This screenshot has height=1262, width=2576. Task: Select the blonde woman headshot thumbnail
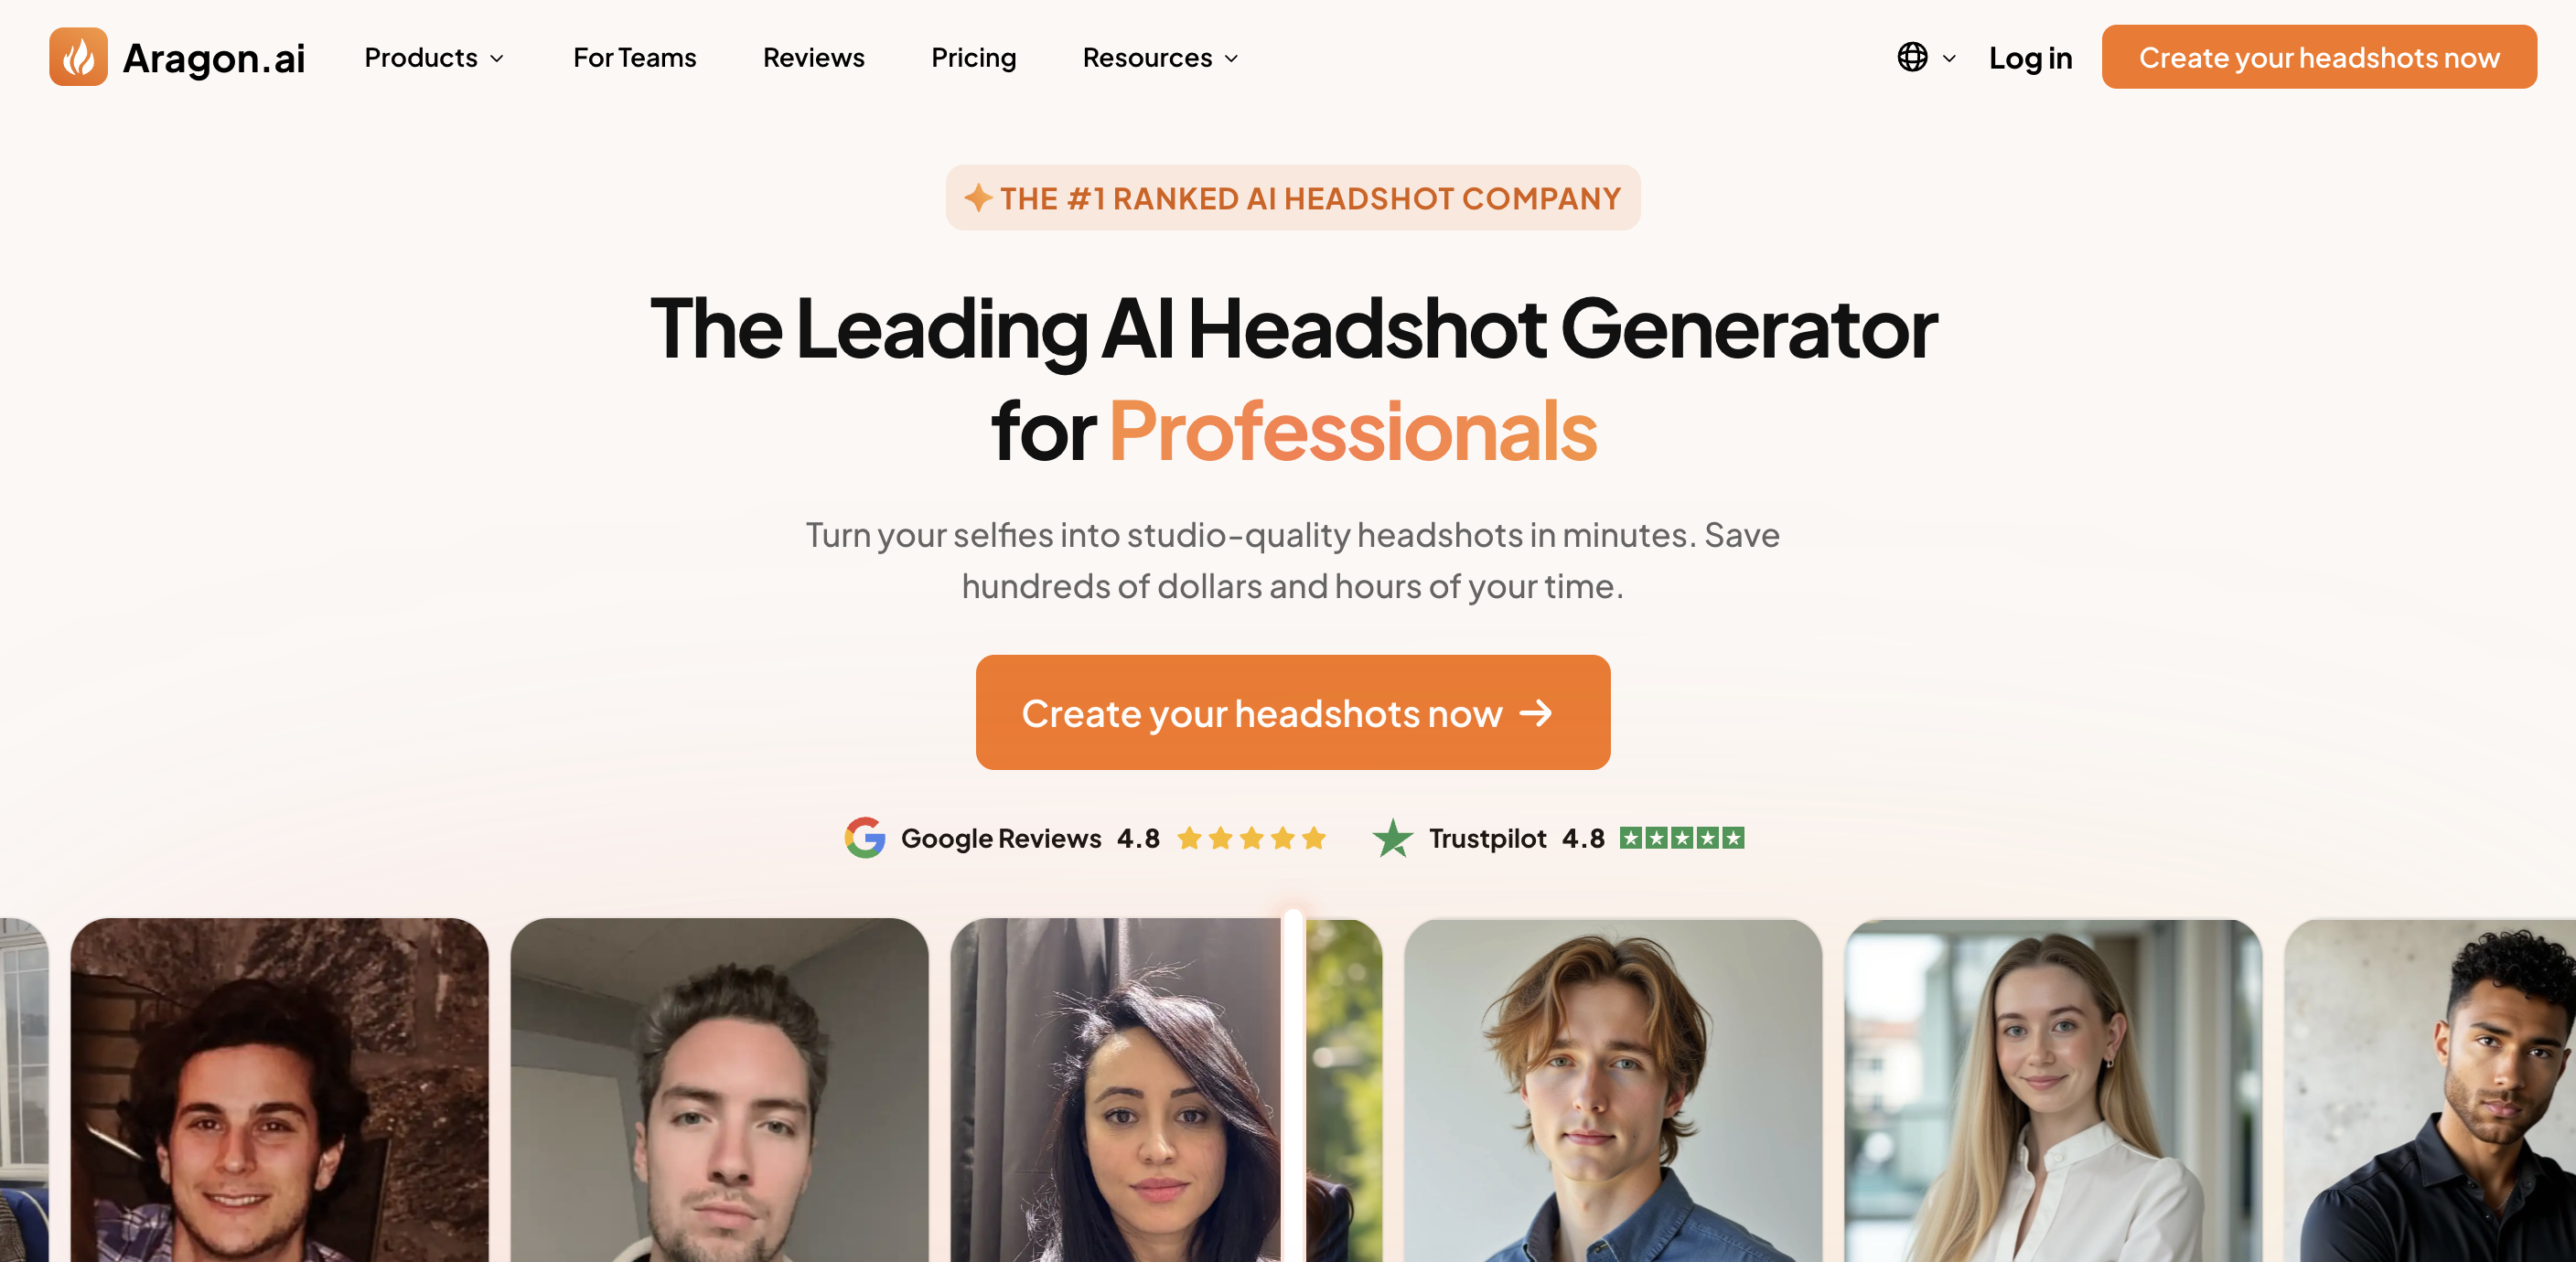click(2053, 1091)
